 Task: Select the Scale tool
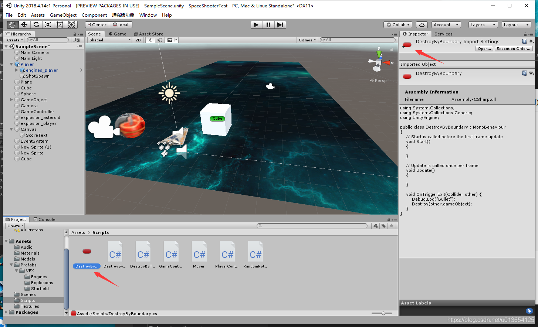click(48, 25)
